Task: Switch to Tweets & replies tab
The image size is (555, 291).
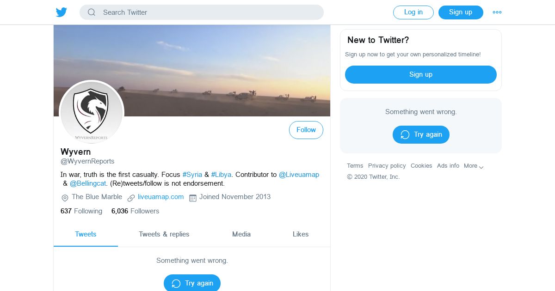Action: point(164,234)
